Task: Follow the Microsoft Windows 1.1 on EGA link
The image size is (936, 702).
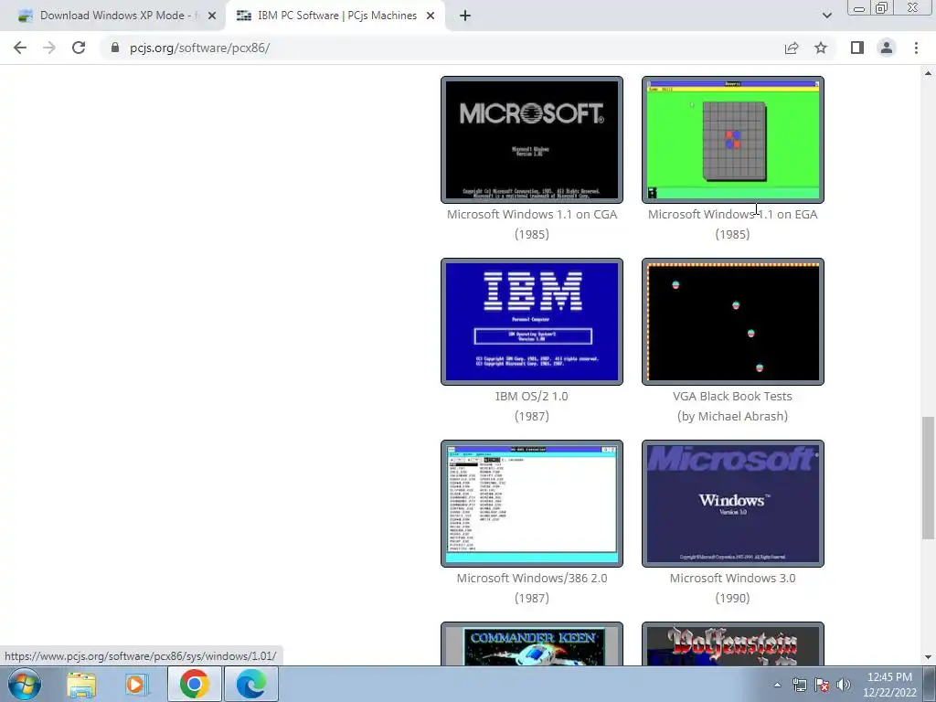Action: [732, 214]
